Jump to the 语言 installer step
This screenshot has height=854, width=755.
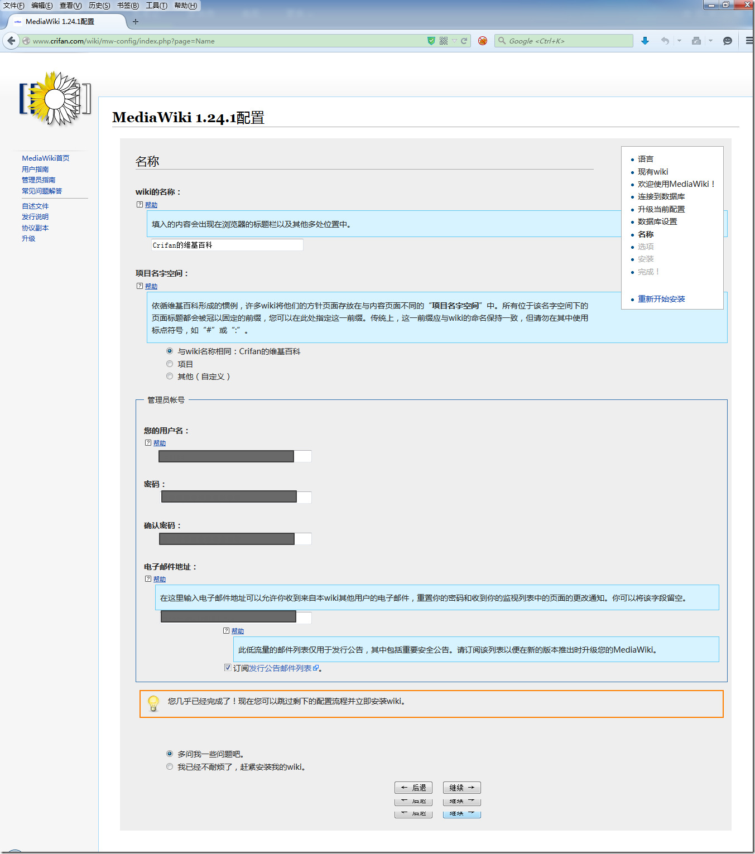pyautogui.click(x=646, y=159)
